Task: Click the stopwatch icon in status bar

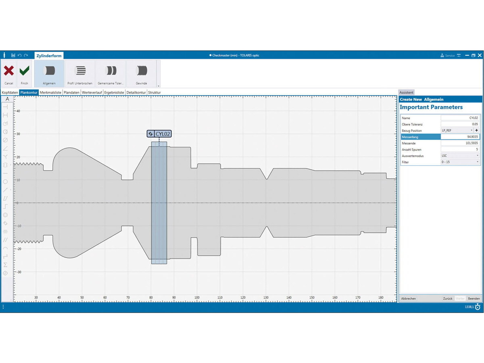Action: (478, 307)
